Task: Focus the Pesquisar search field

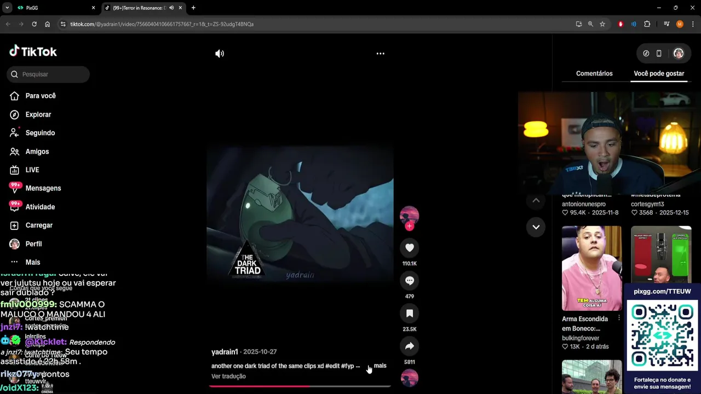Action: [x=48, y=74]
